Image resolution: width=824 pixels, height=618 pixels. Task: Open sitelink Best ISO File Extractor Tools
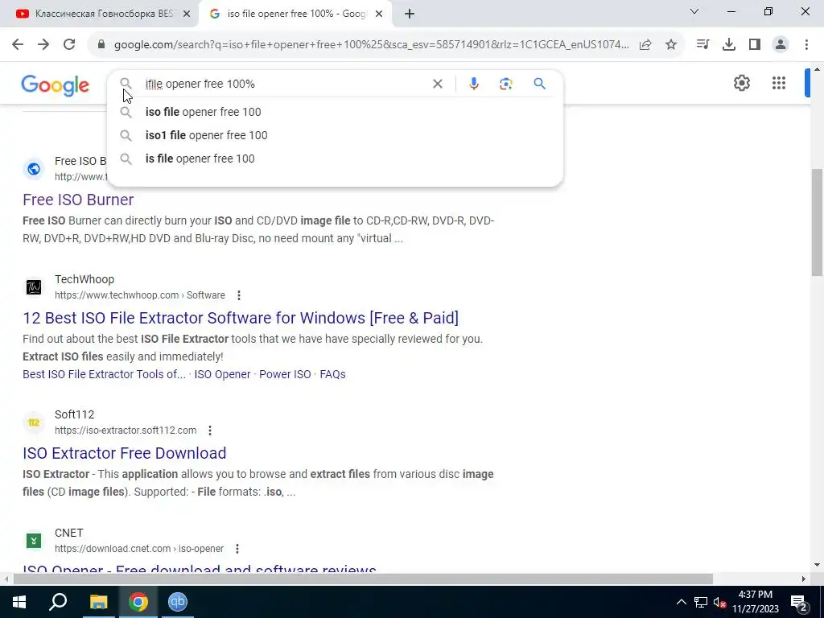pos(104,374)
